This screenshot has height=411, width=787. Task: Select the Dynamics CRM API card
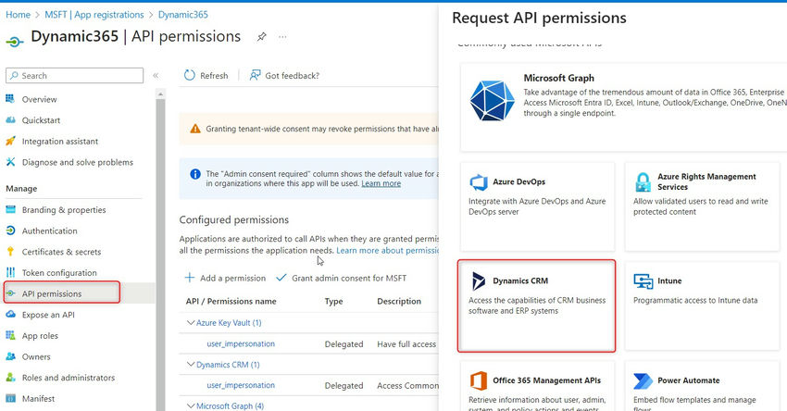(536, 305)
